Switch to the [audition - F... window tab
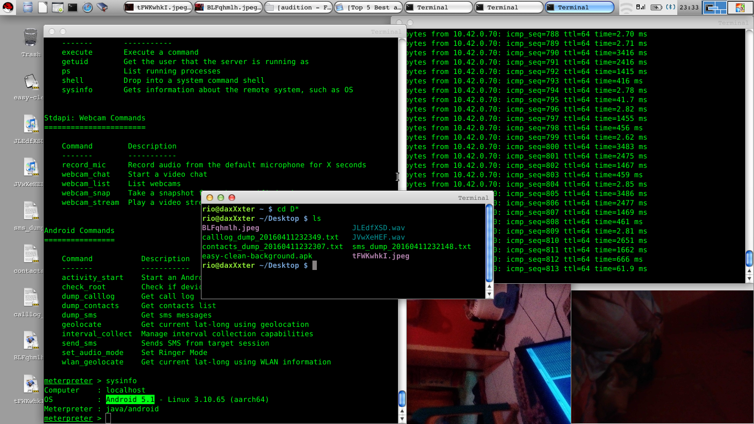Image resolution: width=754 pixels, height=424 pixels. coord(298,7)
